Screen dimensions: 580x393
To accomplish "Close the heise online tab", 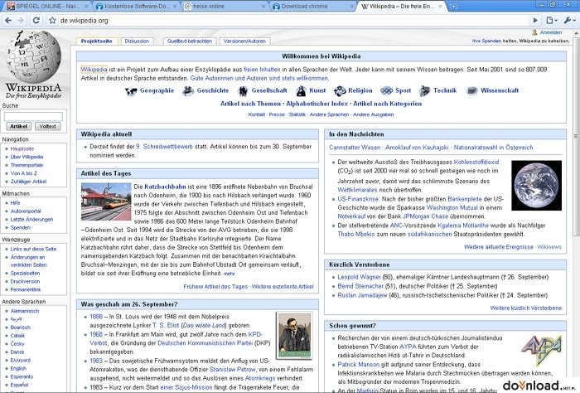I will (263, 7).
